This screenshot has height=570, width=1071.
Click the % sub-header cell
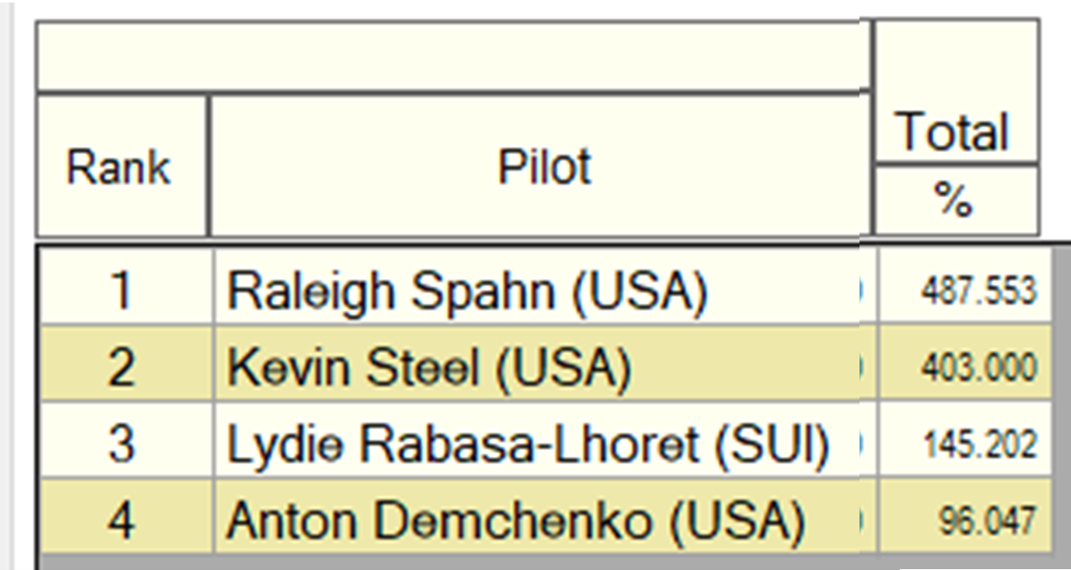[x=956, y=200]
